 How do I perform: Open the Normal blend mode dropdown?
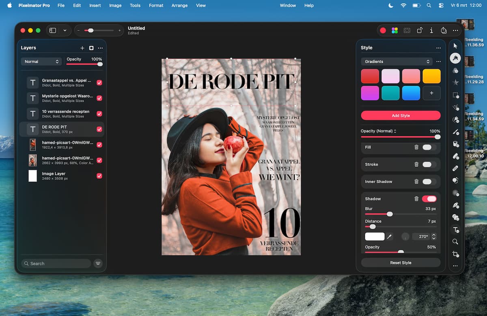click(x=41, y=62)
